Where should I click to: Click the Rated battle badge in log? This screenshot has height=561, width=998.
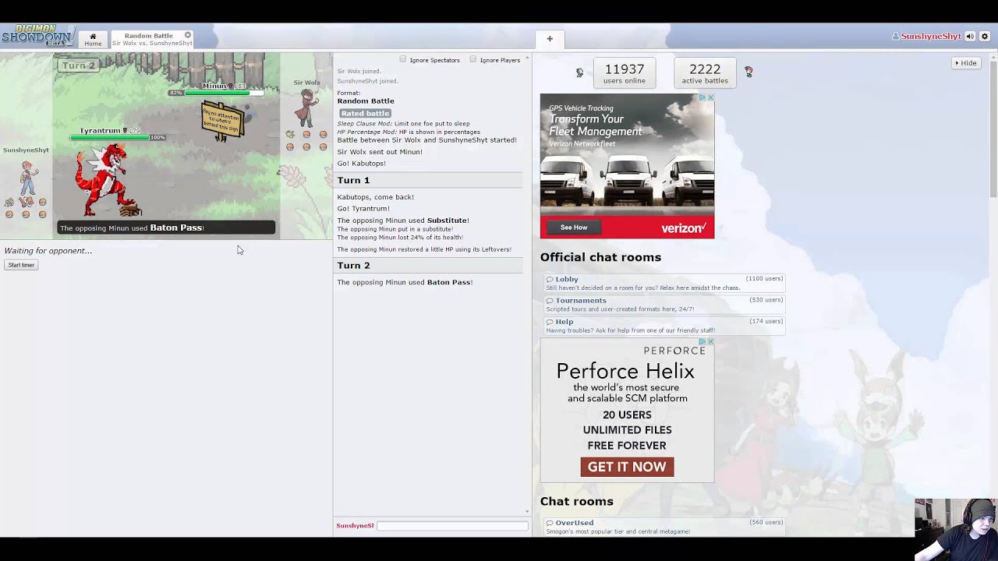[x=365, y=113]
